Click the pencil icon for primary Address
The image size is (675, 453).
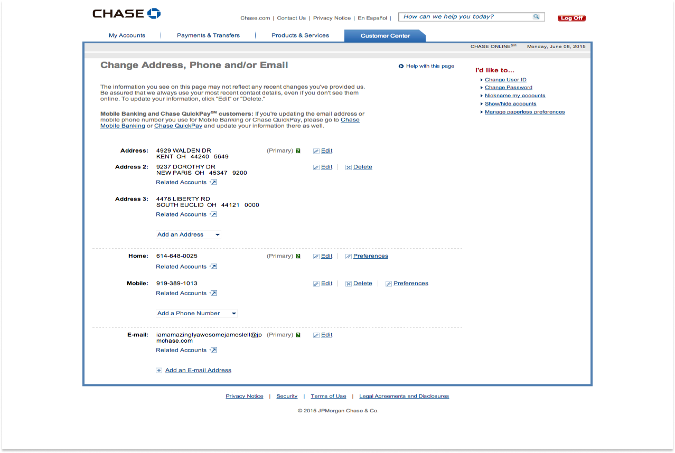pyautogui.click(x=316, y=151)
